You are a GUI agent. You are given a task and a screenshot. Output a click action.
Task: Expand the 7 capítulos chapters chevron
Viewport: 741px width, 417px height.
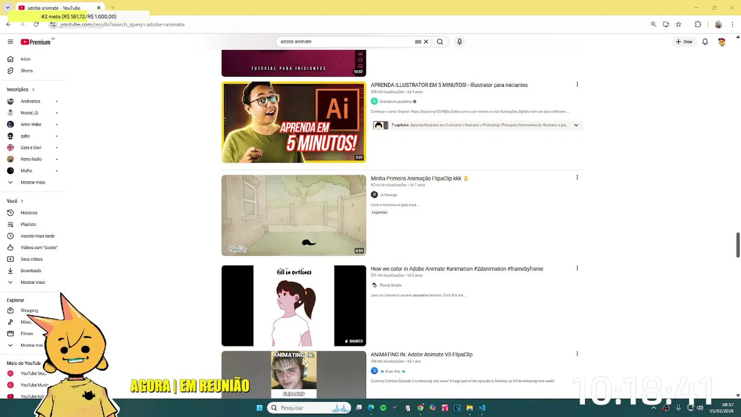tap(576, 125)
